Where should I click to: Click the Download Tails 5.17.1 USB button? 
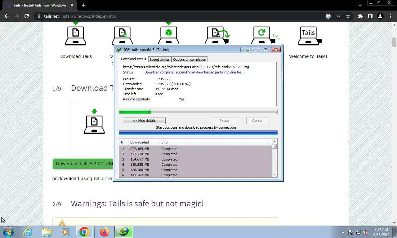coord(83,164)
